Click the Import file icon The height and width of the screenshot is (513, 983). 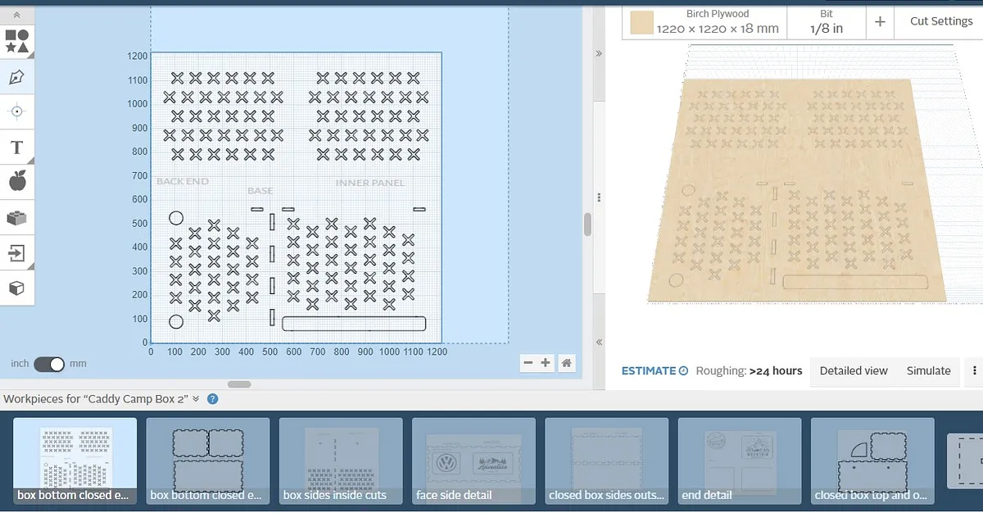coord(17,253)
